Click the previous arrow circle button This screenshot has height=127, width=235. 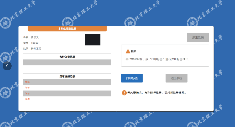pos(7,66)
